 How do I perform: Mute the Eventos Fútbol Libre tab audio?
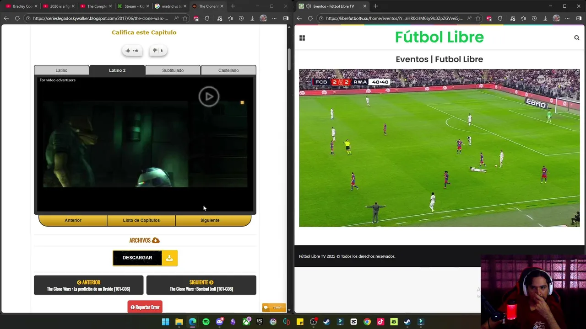click(308, 6)
